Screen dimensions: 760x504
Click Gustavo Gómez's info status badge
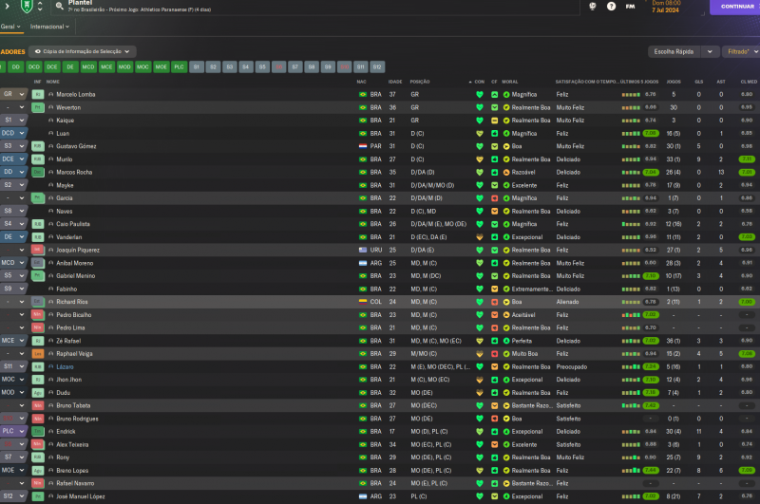pyautogui.click(x=38, y=146)
